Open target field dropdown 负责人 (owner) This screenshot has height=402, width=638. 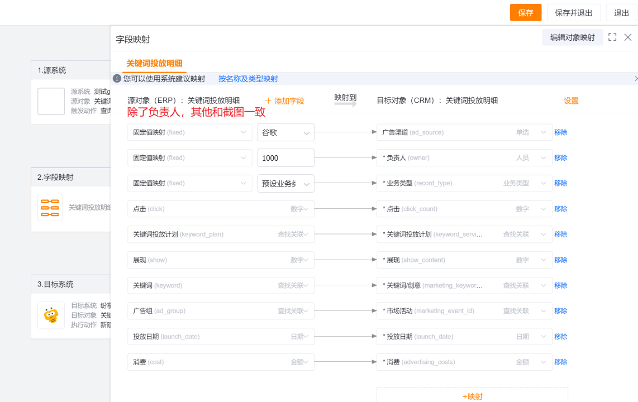click(464, 157)
